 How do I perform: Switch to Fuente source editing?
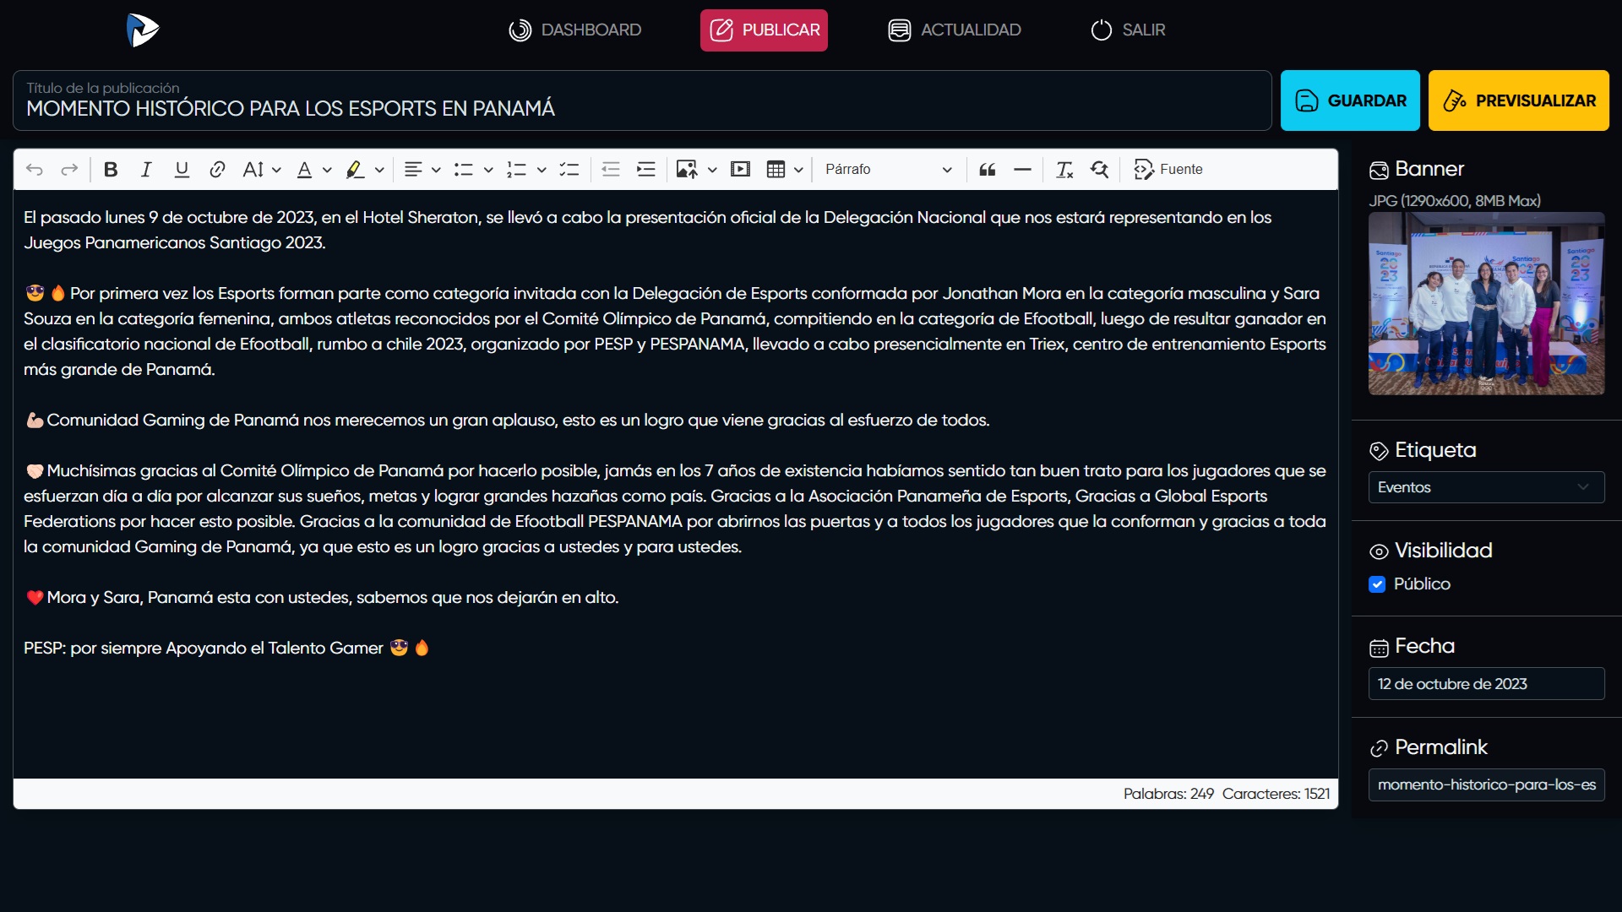(x=1169, y=170)
